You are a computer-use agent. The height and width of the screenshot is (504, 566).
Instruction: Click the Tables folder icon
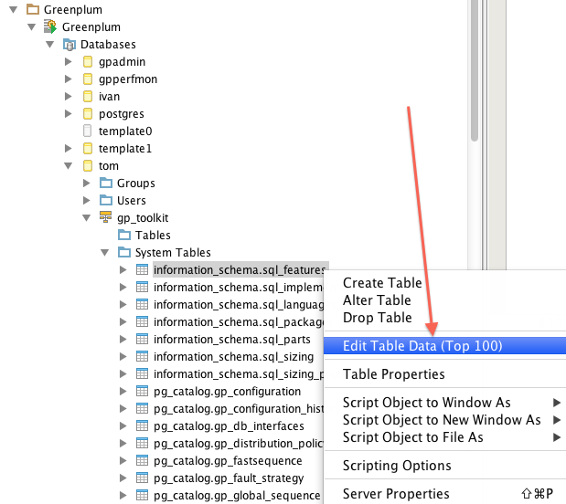tap(124, 235)
